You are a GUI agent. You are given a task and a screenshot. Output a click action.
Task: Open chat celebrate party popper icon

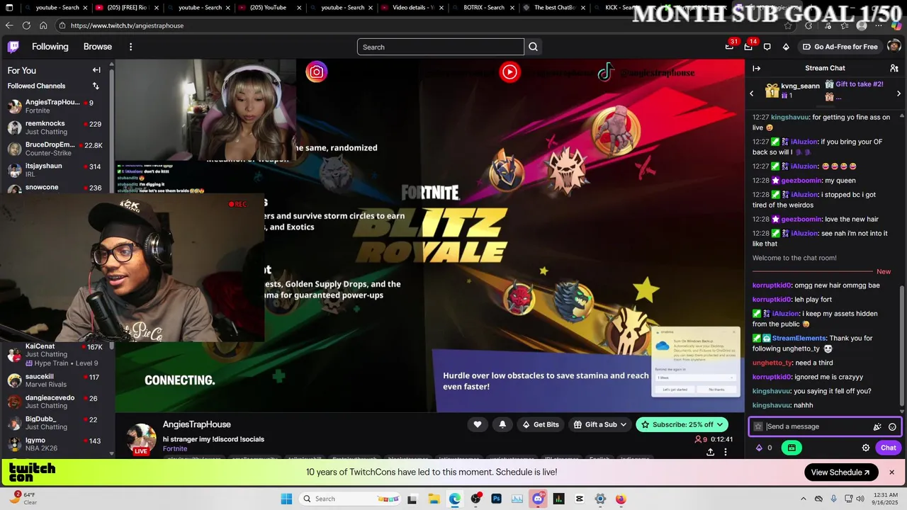tap(877, 426)
